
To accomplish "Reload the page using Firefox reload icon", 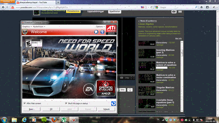I will [151, 7].
